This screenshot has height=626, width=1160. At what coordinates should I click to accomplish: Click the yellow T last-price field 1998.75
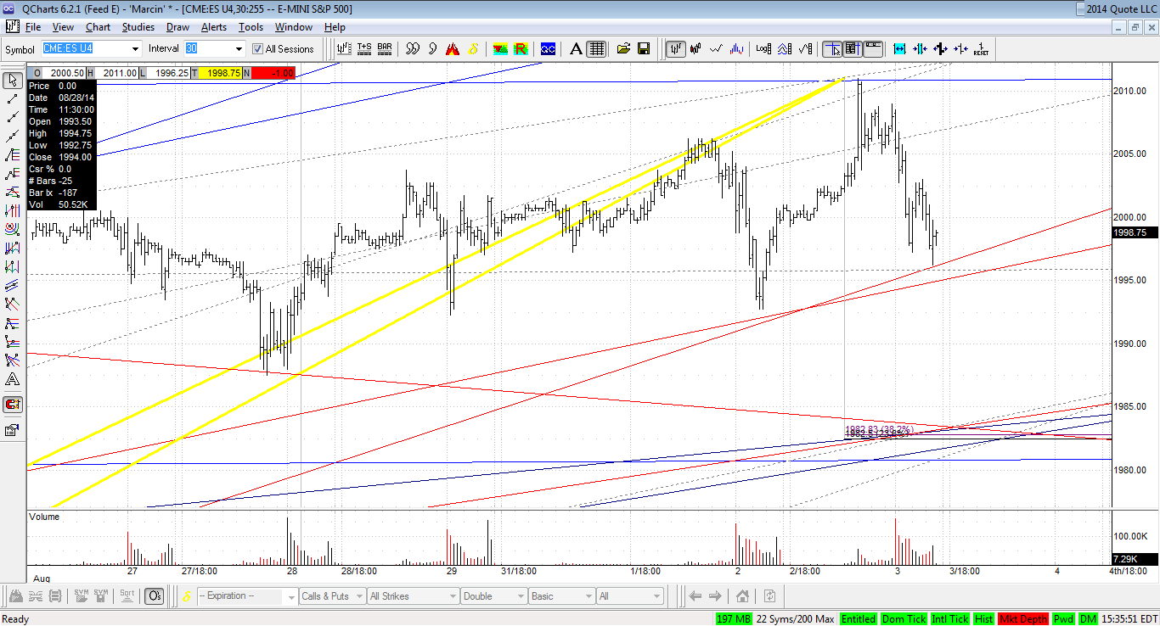click(x=221, y=73)
